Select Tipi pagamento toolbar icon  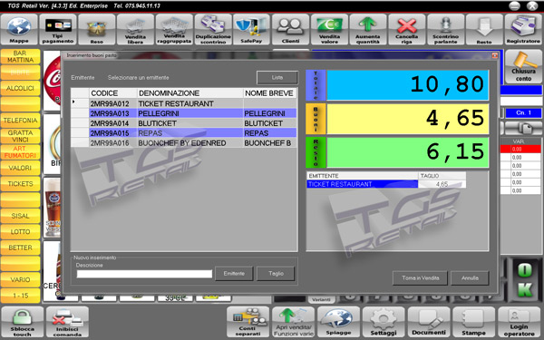pyautogui.click(x=58, y=30)
